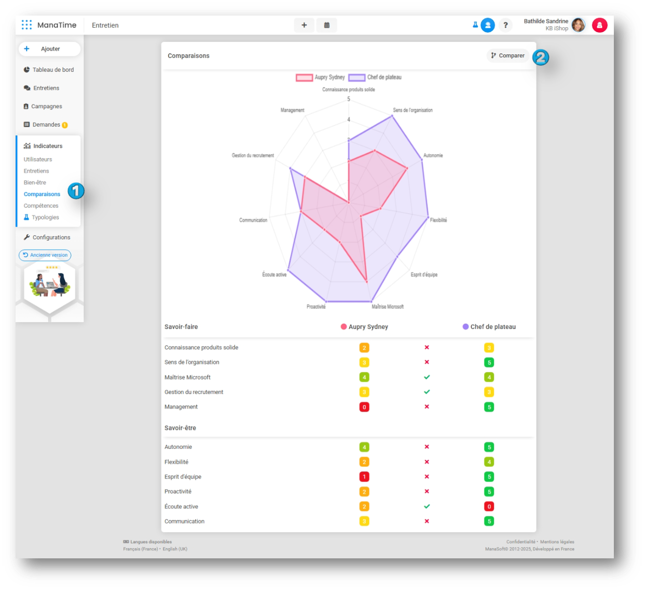Viewport: 645px width, 590px height.
Task: Click the check mark for Maîtrise Microsoft
Action: 426,377
